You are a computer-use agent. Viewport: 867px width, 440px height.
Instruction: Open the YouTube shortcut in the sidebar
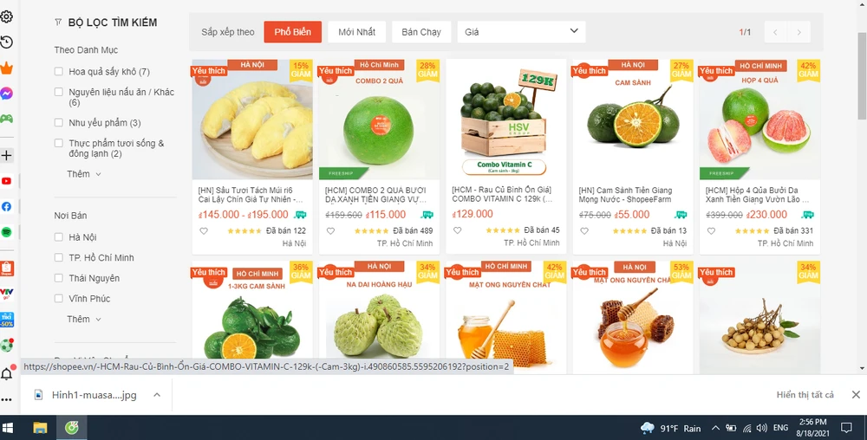(7, 181)
